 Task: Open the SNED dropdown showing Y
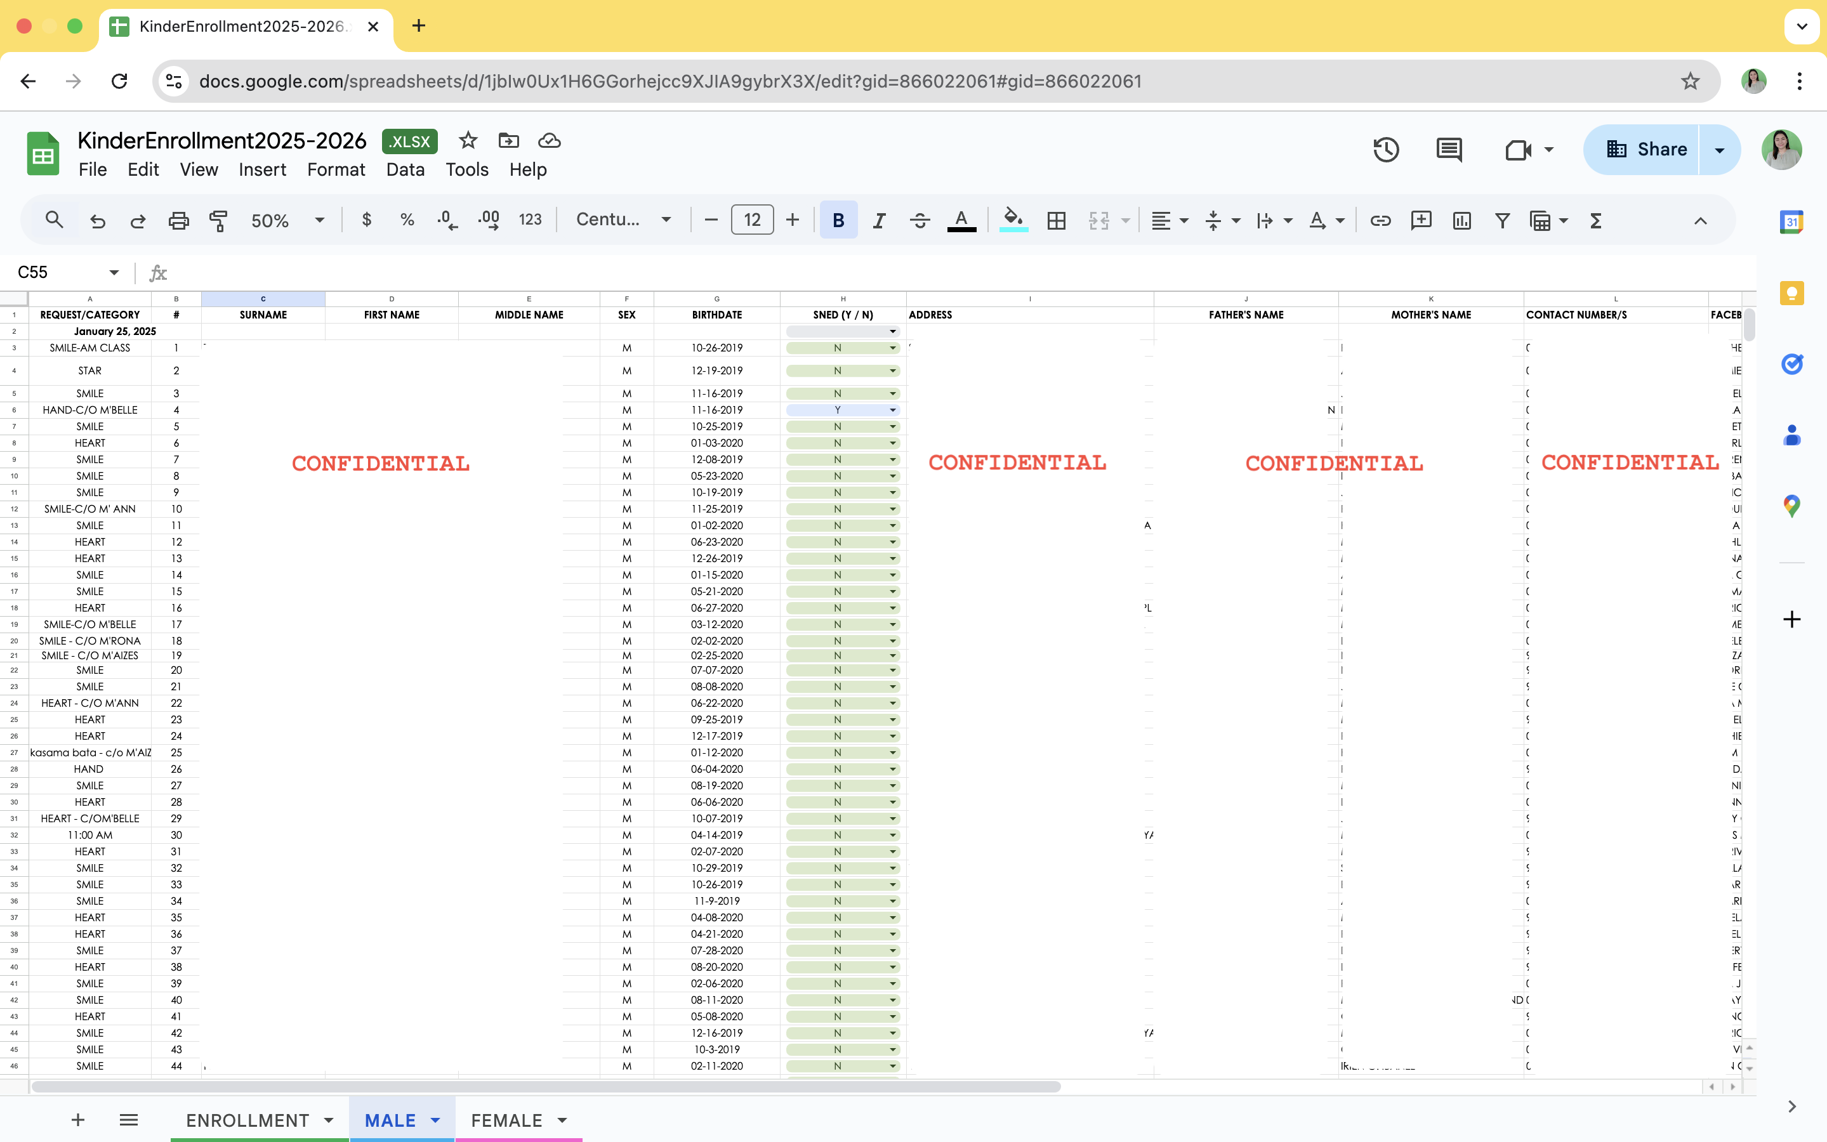click(x=893, y=410)
